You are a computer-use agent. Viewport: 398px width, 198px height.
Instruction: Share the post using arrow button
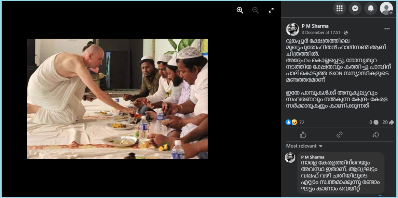coord(376,134)
